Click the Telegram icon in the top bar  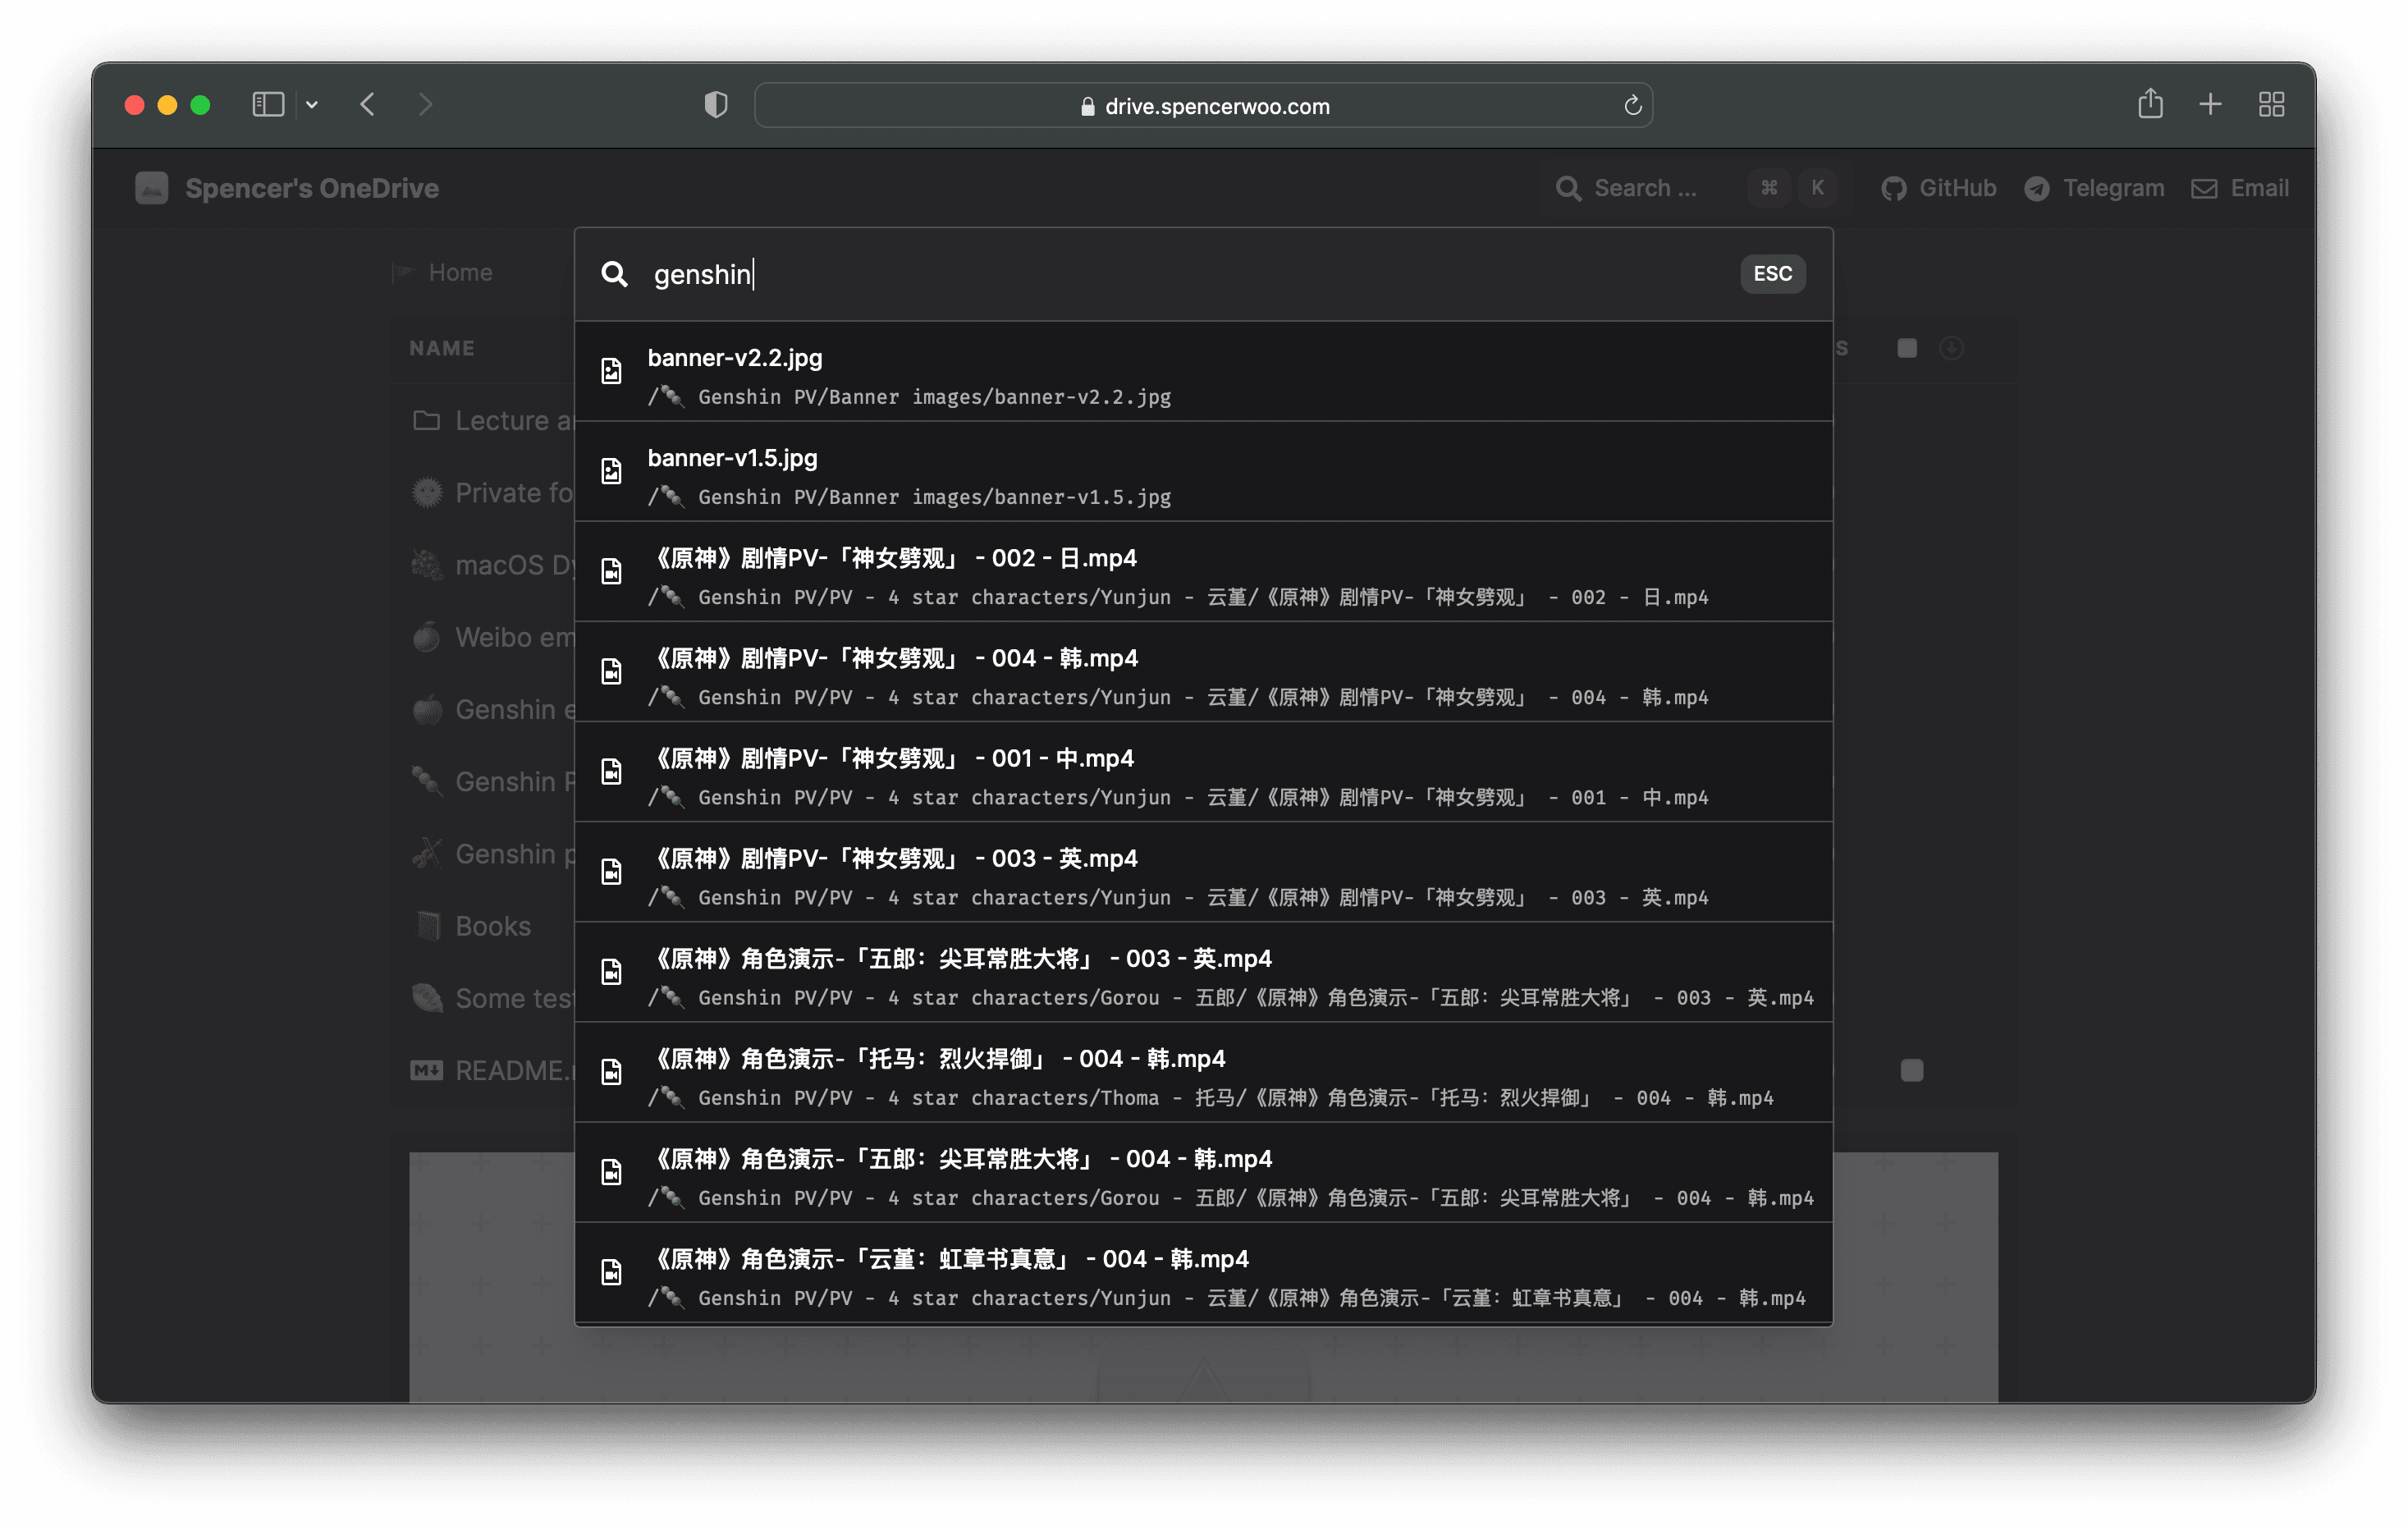(x=2038, y=188)
